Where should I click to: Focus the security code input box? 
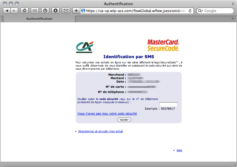coord(168,105)
